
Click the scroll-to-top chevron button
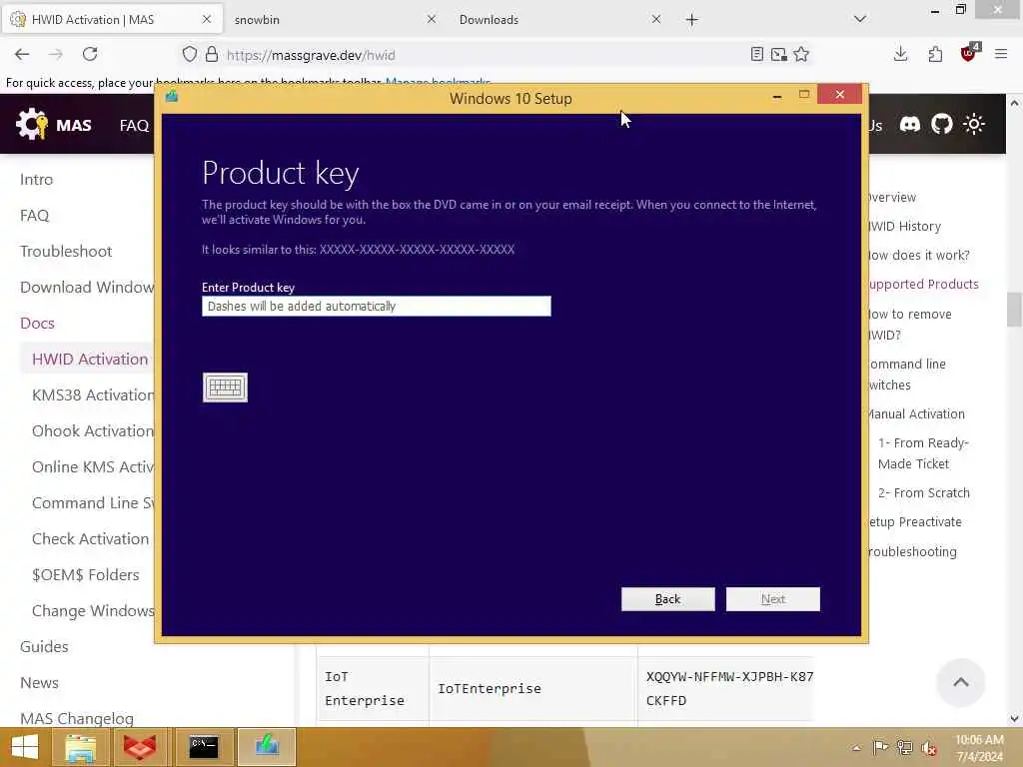(960, 682)
